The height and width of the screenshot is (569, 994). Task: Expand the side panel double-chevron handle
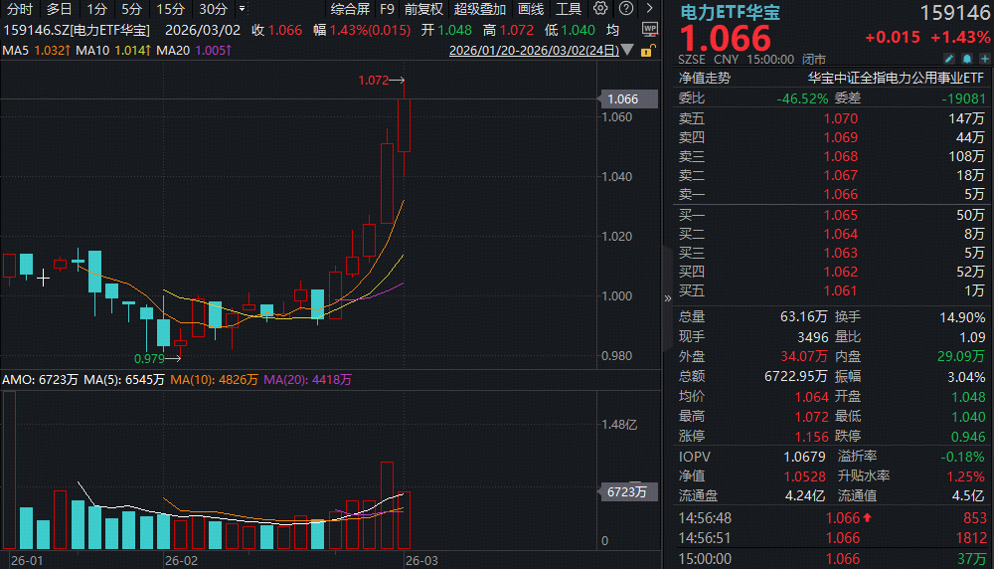(x=667, y=297)
